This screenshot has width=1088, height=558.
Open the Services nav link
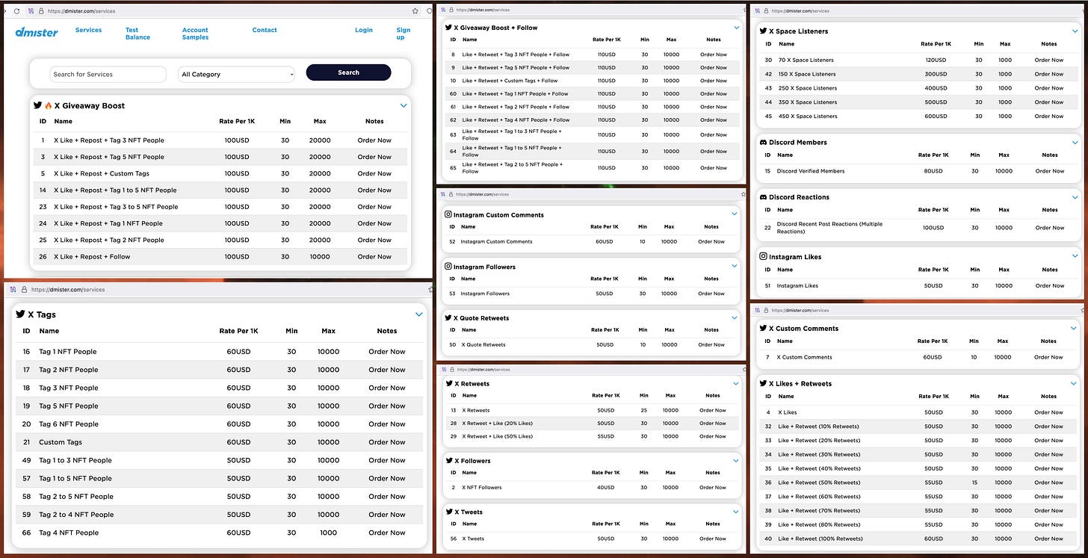tap(88, 30)
